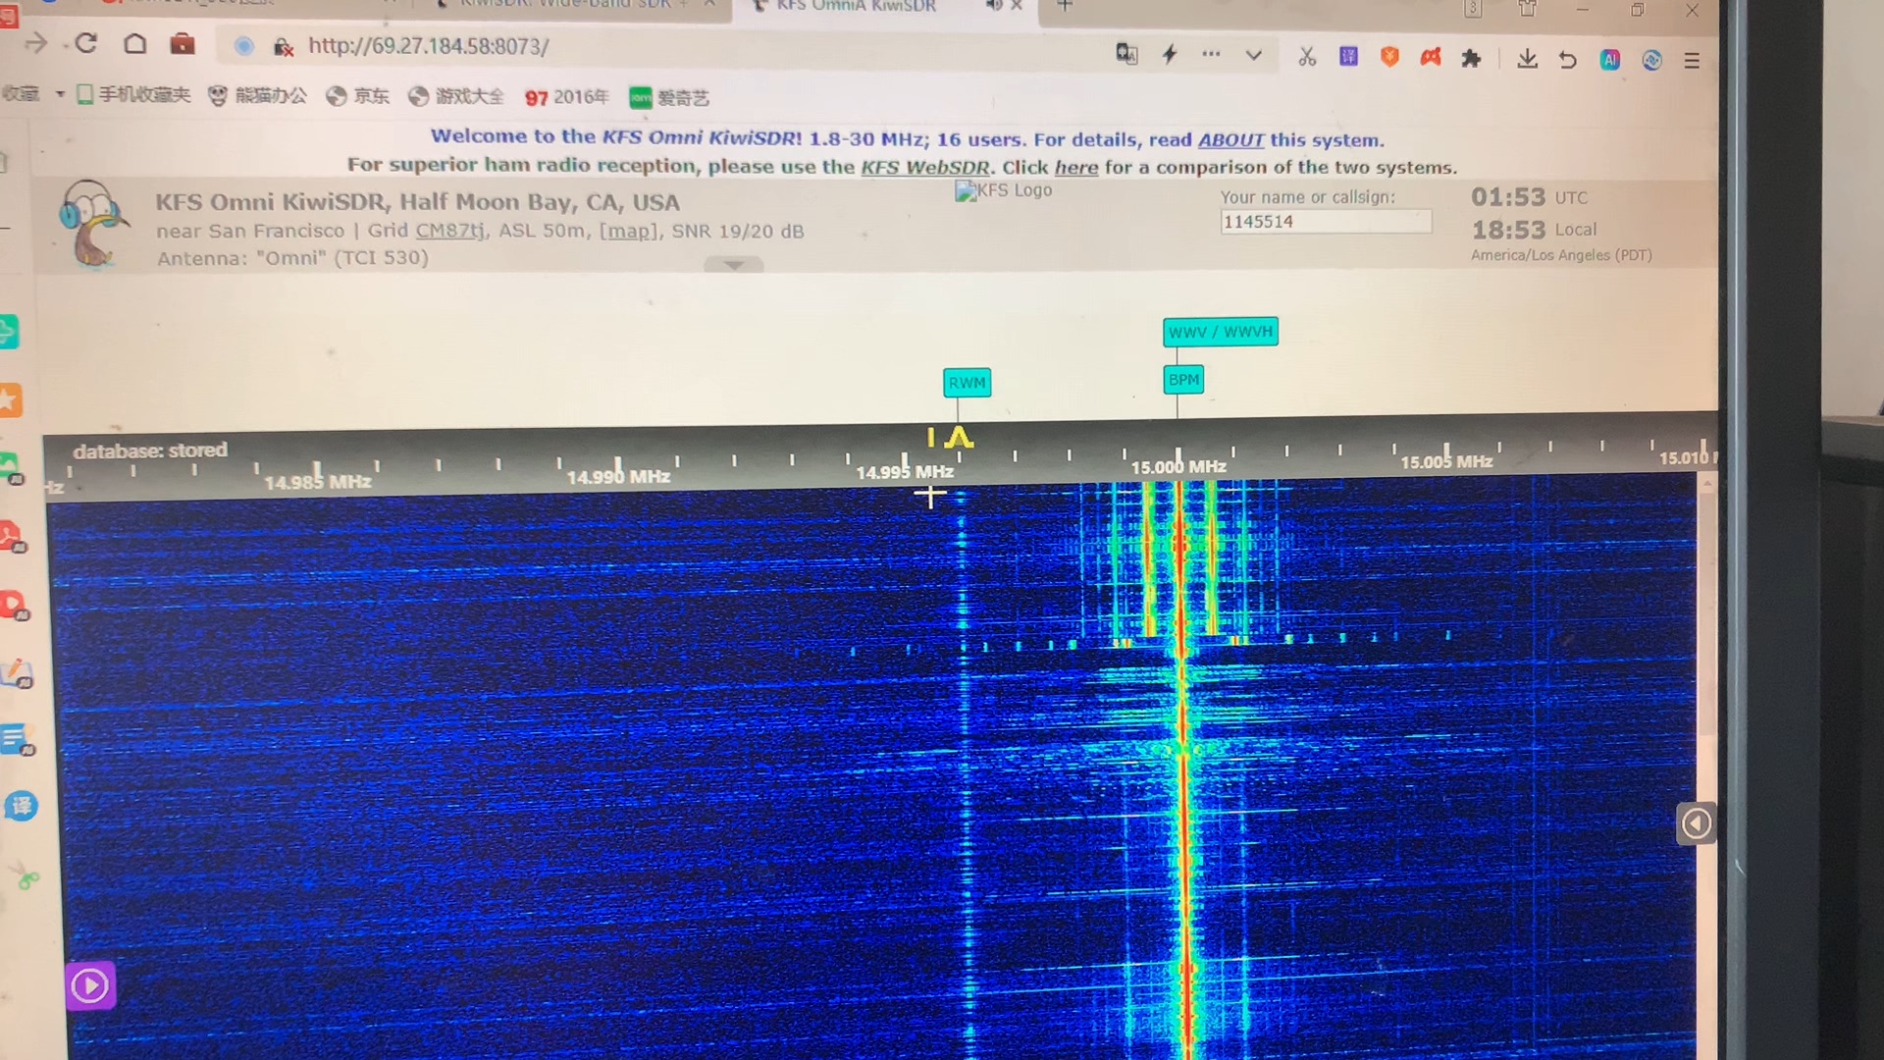Switch to the KFS OmniA KiwiSDR tab
Image resolution: width=1884 pixels, height=1060 pixels.
pyautogui.click(x=854, y=6)
